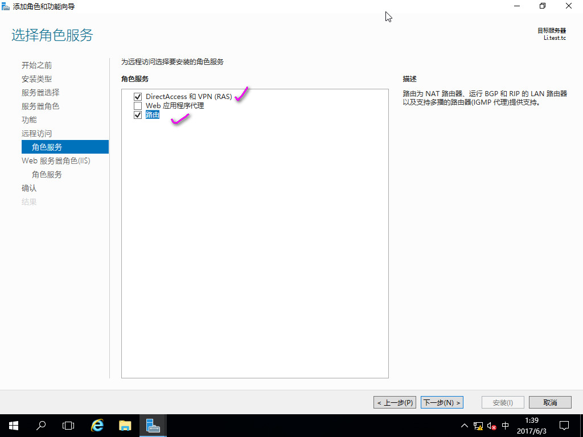Click the 取消 button
The width and height of the screenshot is (583, 437).
point(550,402)
